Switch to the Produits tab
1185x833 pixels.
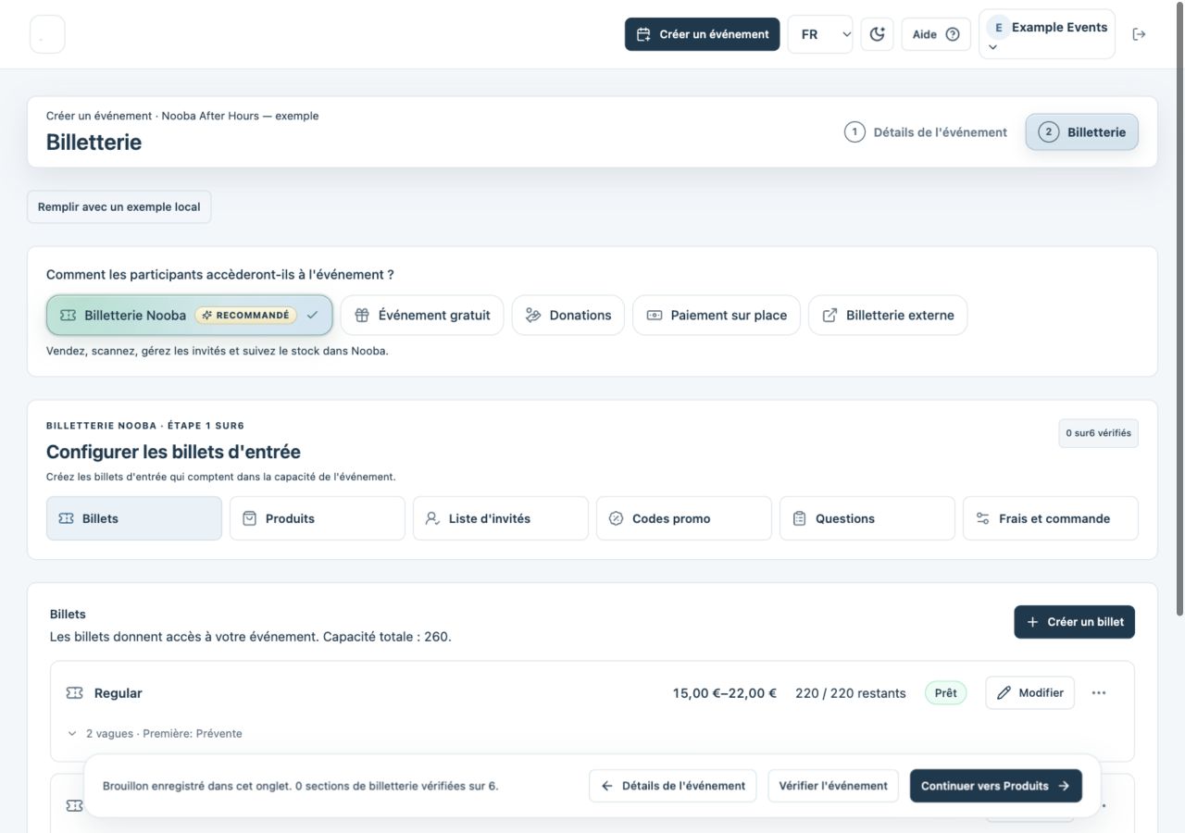coord(318,518)
